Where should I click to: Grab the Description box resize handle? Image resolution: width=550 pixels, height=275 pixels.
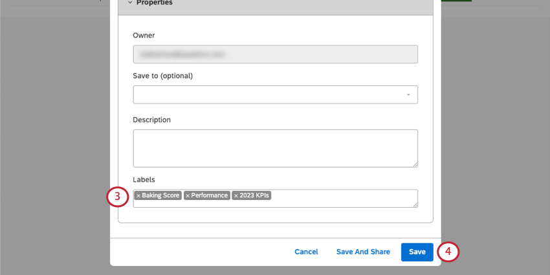(x=415, y=164)
